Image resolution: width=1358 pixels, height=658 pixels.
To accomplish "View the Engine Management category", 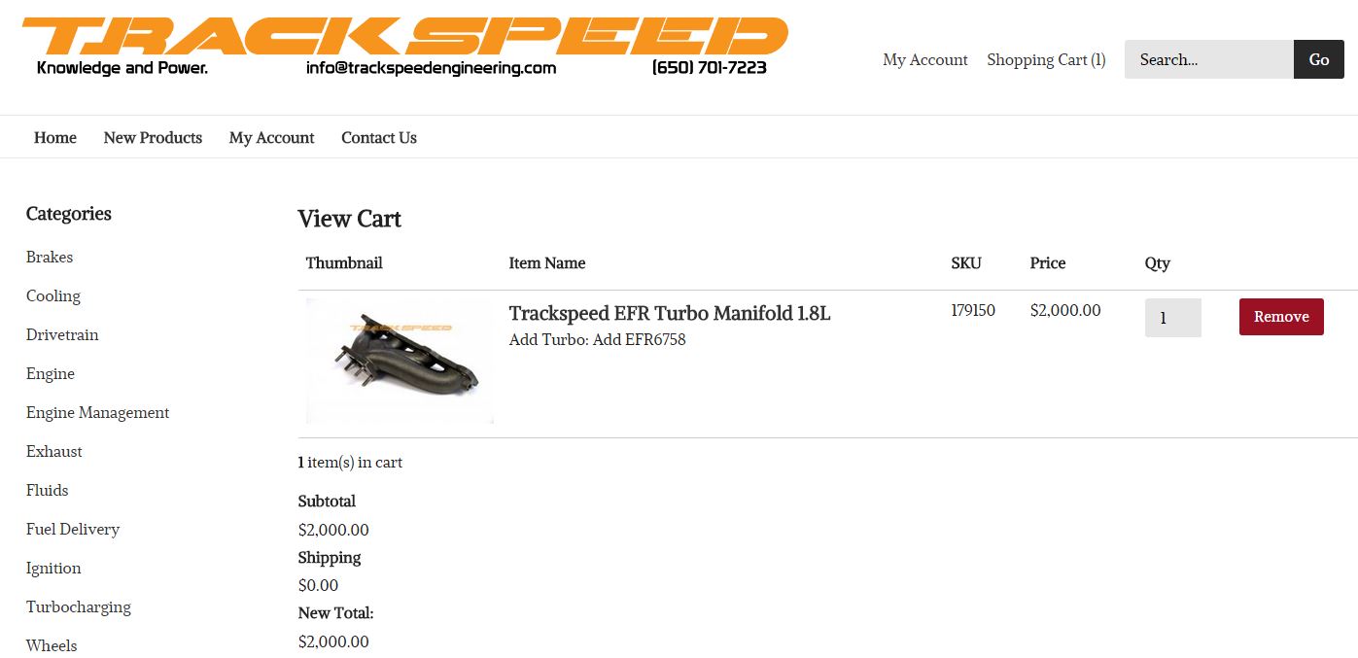I will (97, 413).
